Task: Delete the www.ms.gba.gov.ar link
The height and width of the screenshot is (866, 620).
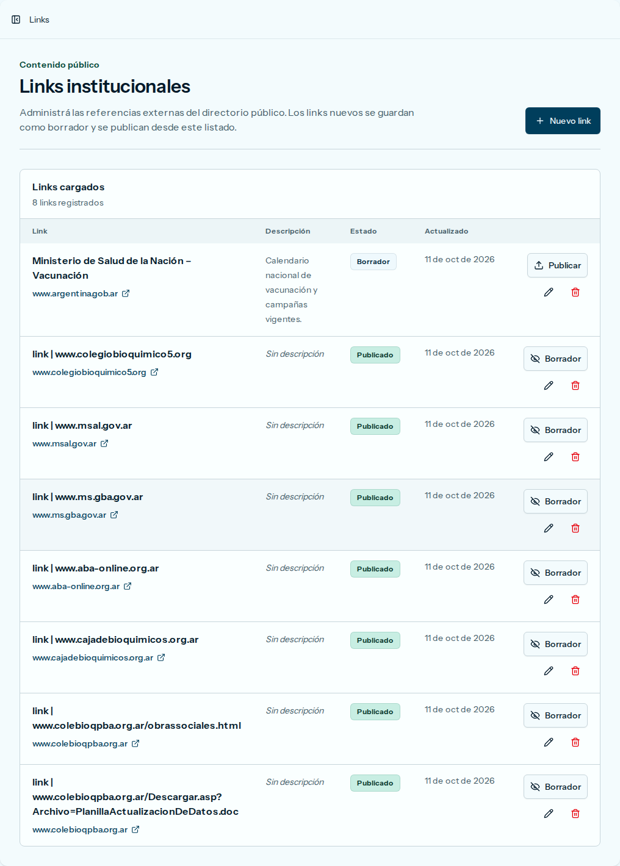Action: click(575, 528)
